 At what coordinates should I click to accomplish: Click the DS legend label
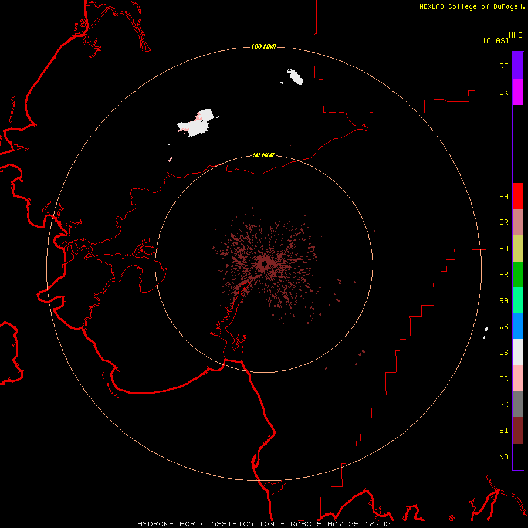point(503,353)
